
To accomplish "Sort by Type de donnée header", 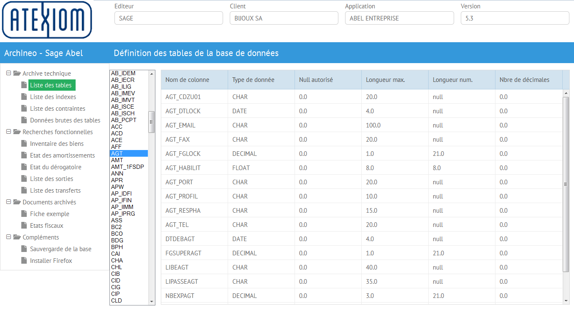I will tap(261, 79).
